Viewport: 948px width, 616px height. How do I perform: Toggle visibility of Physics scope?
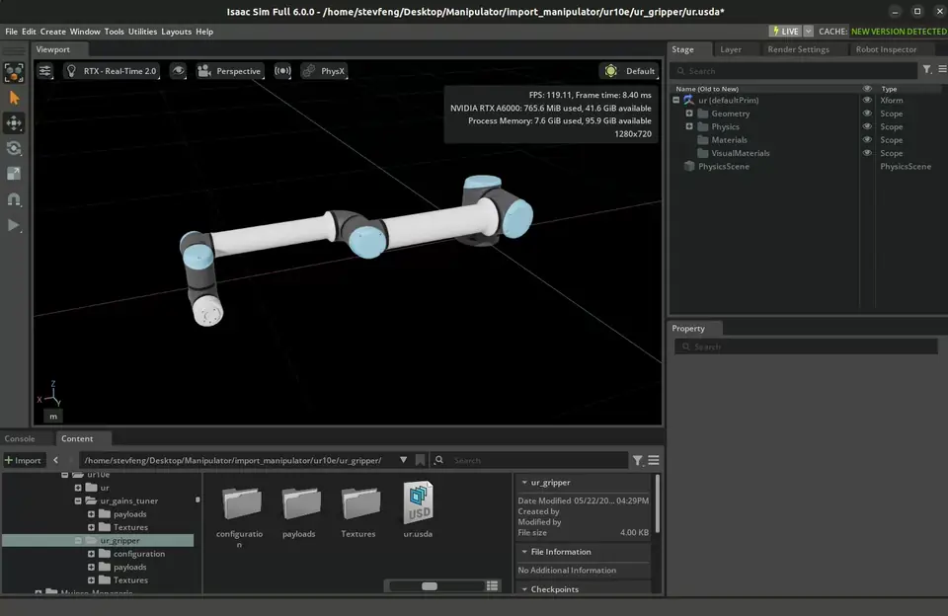[867, 126]
